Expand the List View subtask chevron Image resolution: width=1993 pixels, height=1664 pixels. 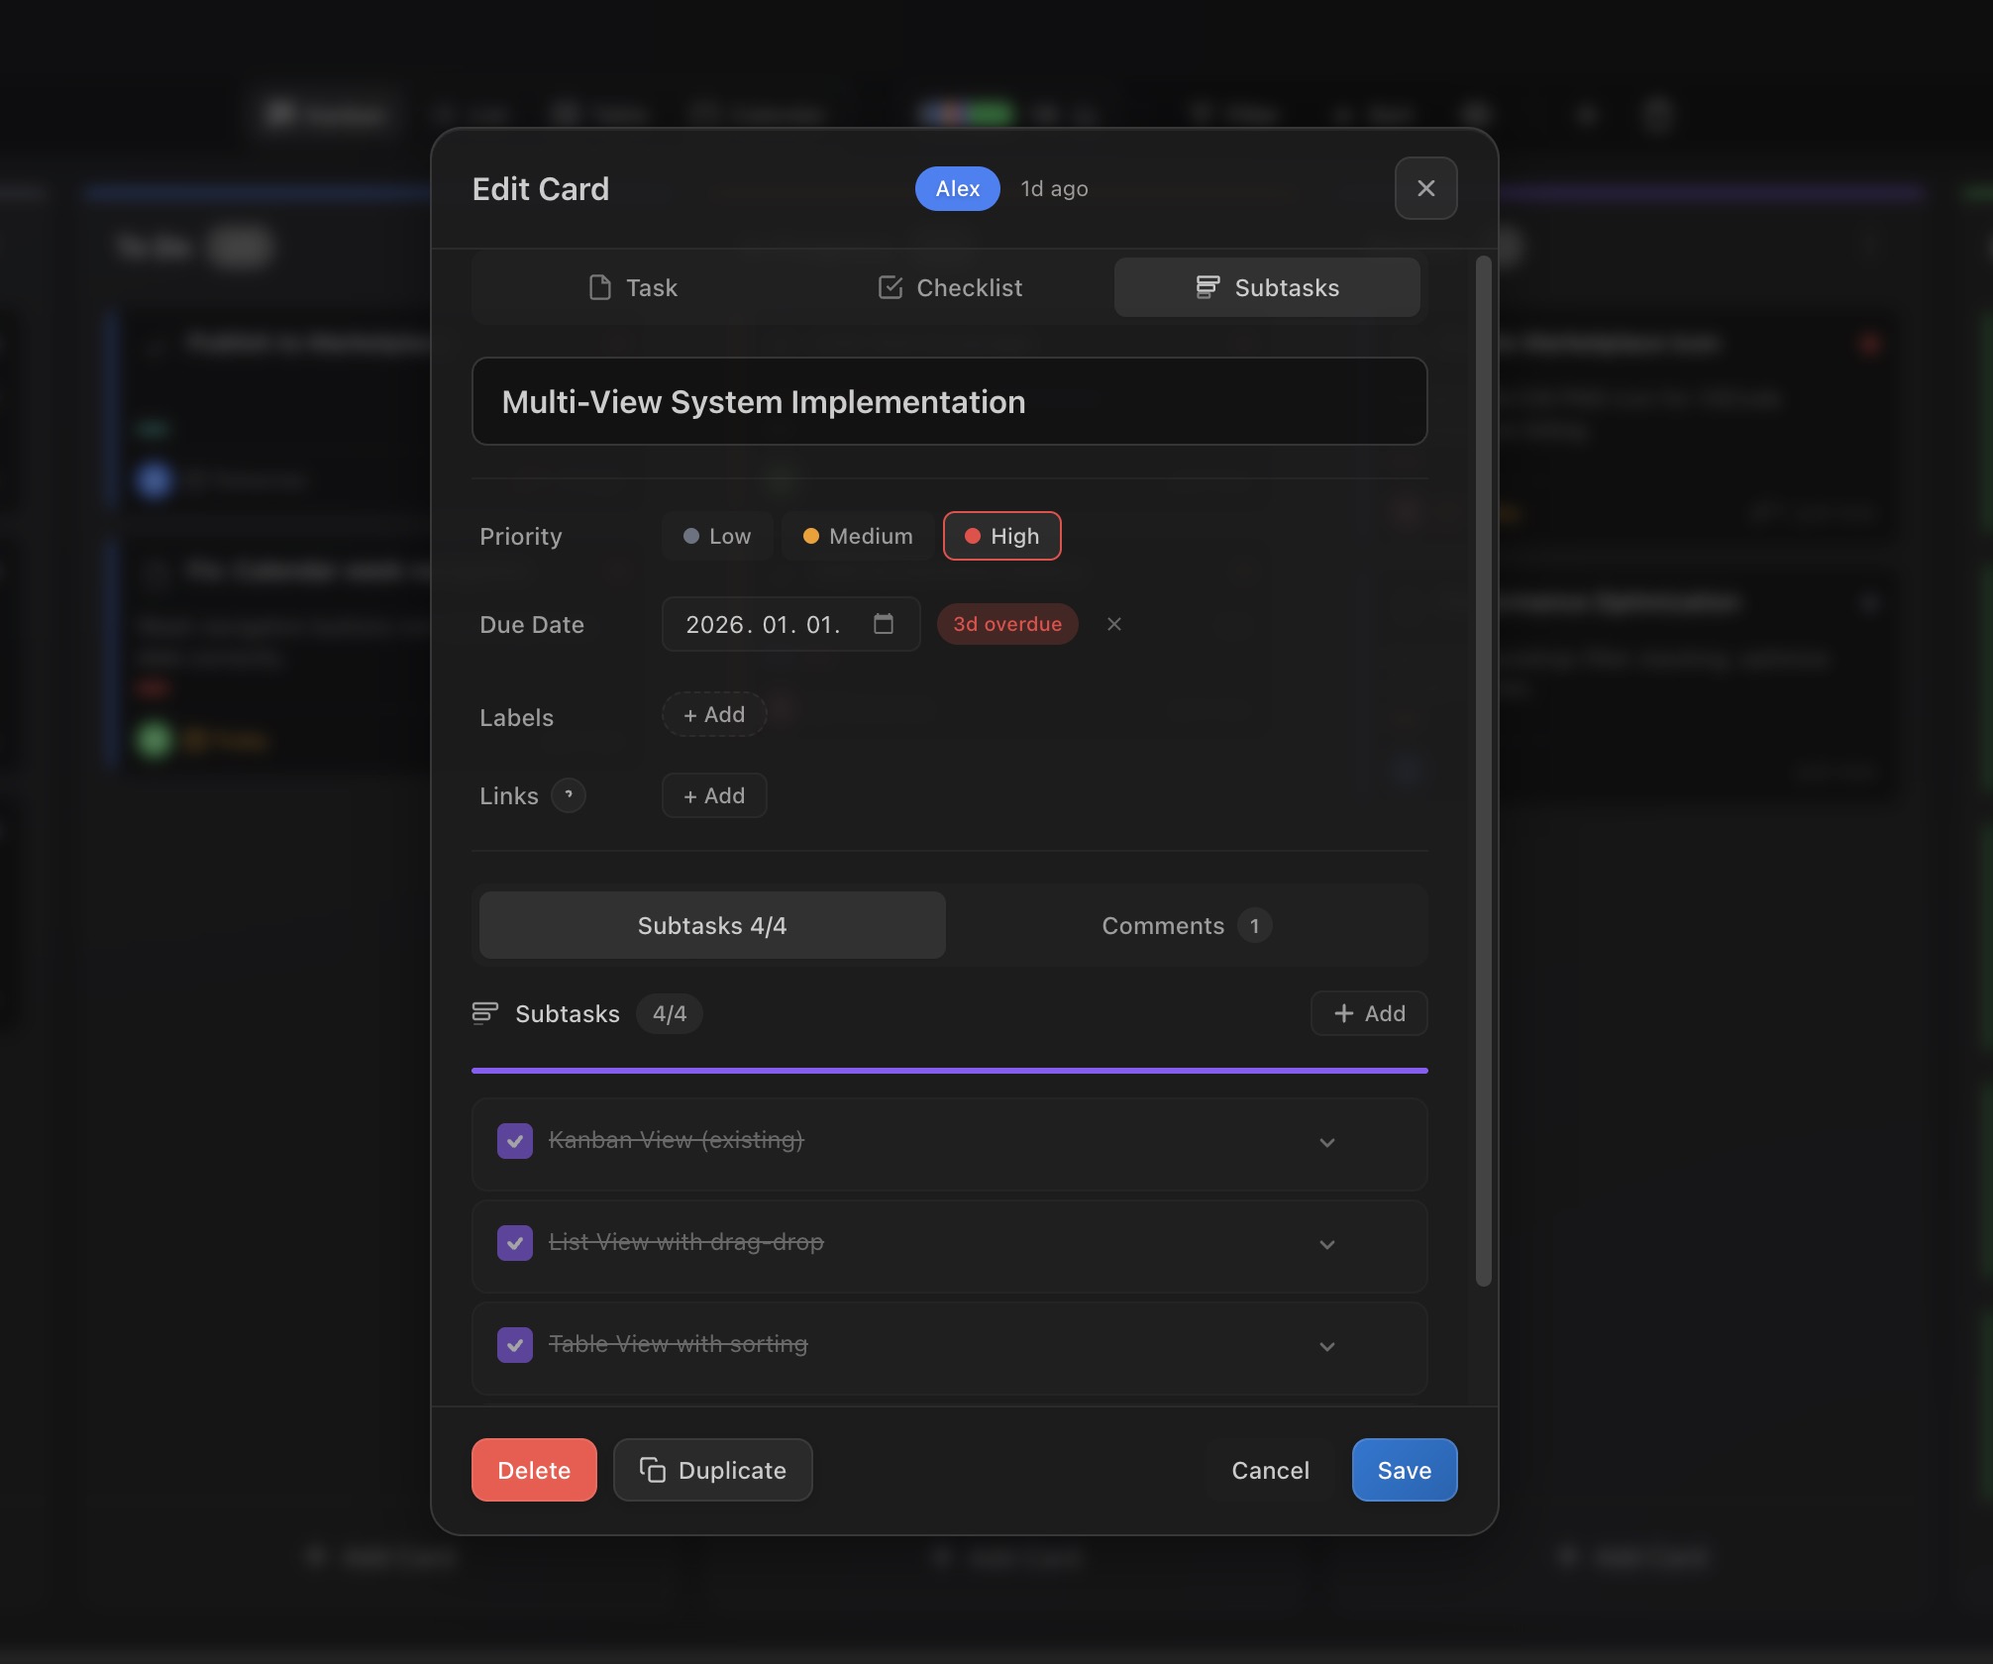1326,1244
